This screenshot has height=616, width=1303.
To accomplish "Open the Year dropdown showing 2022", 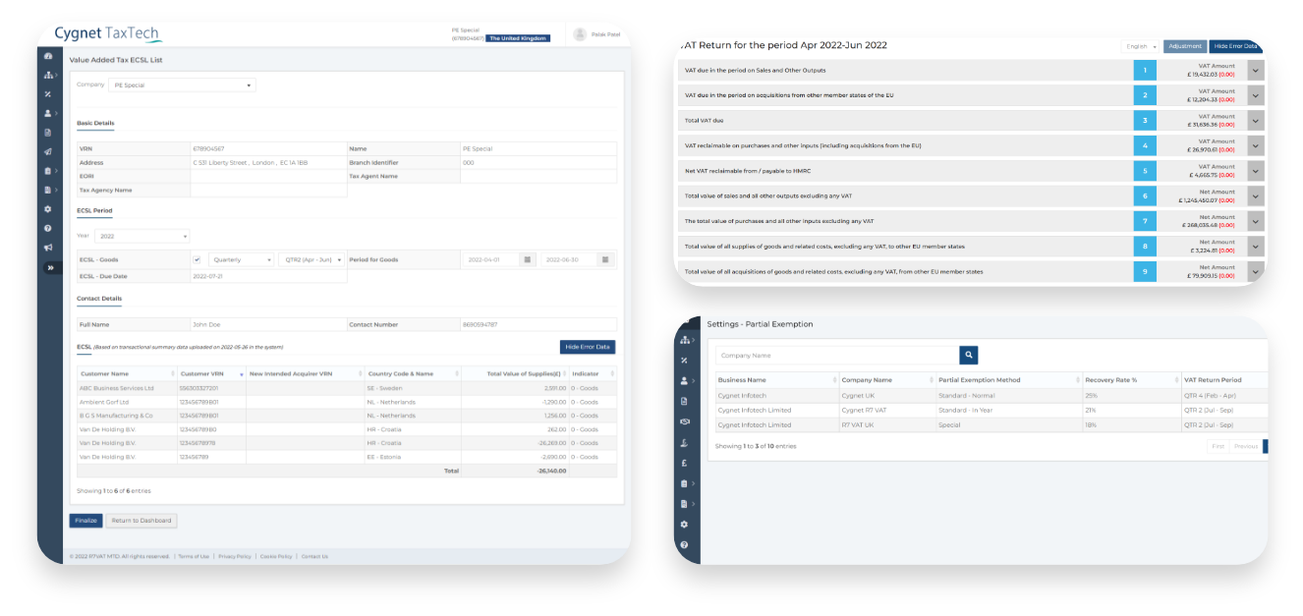I will tap(142, 236).
